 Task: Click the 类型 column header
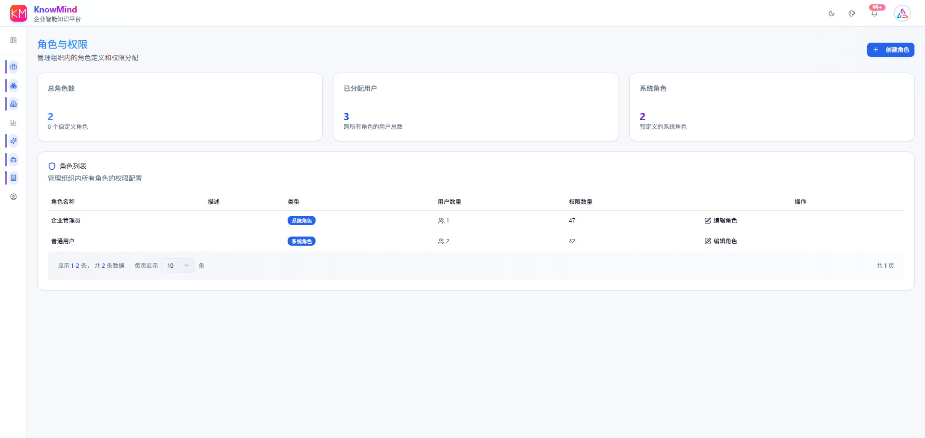pyautogui.click(x=293, y=202)
